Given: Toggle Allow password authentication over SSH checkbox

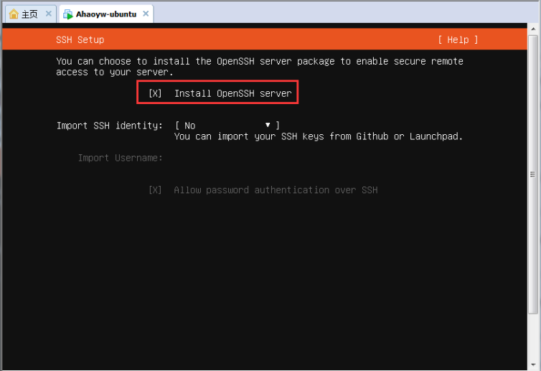Looking at the screenshot, I should [x=155, y=190].
